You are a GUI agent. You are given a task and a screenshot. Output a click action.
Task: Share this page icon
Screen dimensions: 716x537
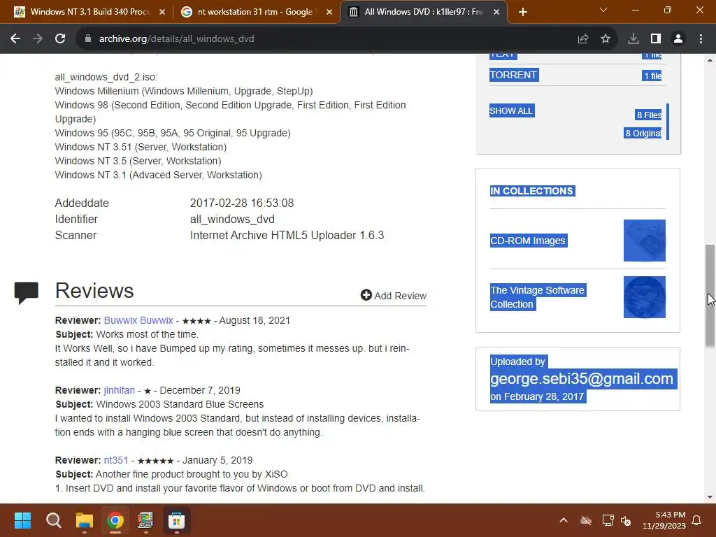(582, 39)
